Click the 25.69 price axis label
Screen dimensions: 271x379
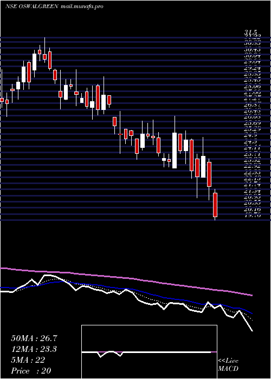point(252,123)
